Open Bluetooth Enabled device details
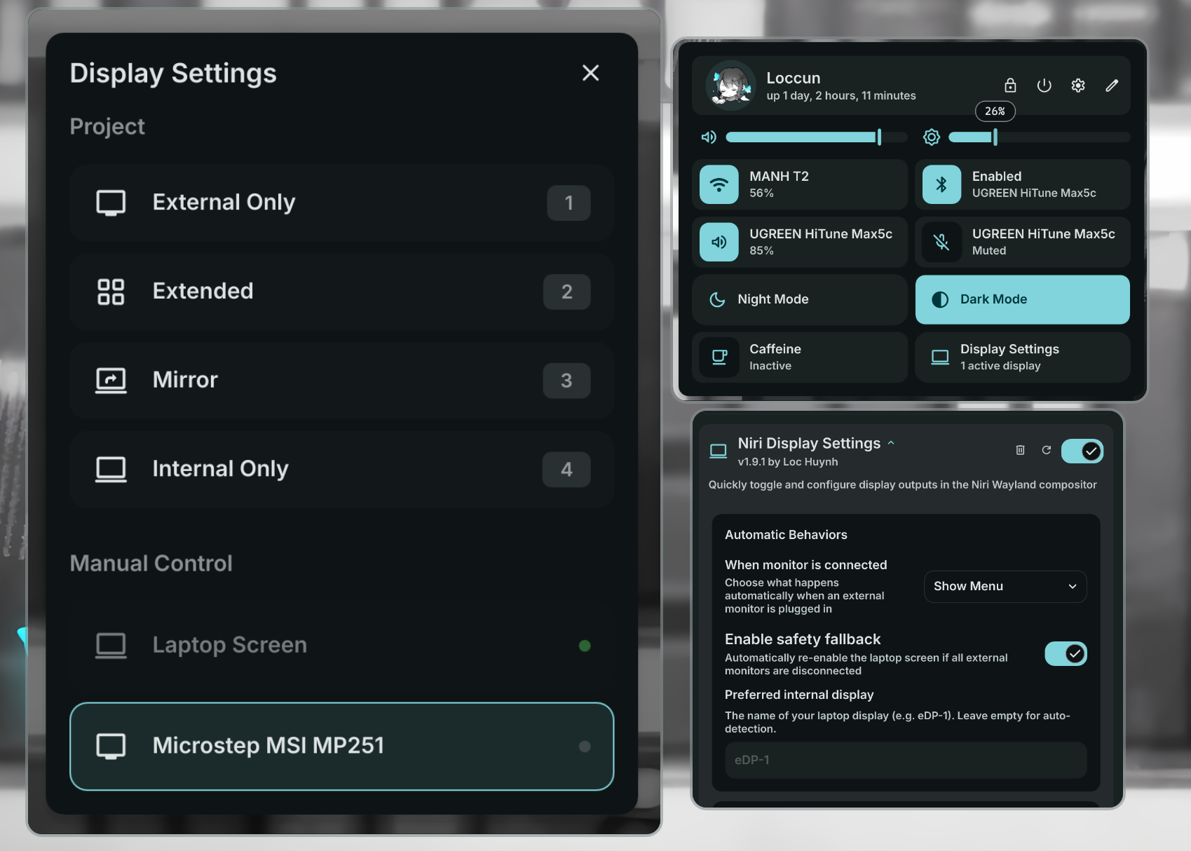 pyautogui.click(x=1022, y=184)
